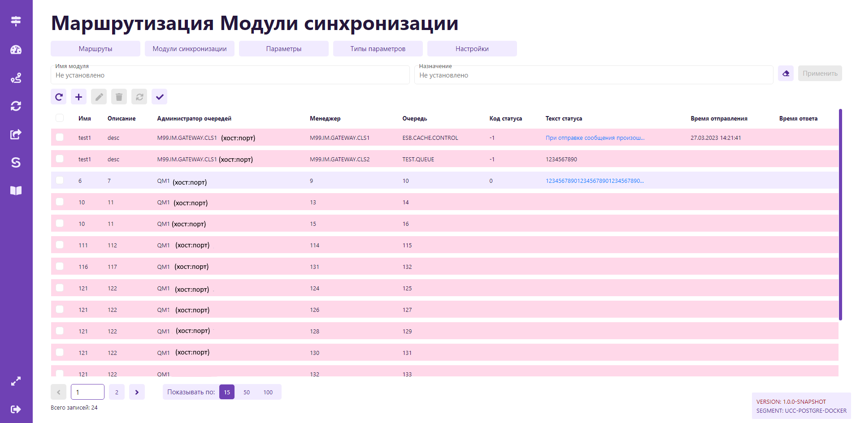
Task: Show 50 records per page
Action: tap(247, 392)
